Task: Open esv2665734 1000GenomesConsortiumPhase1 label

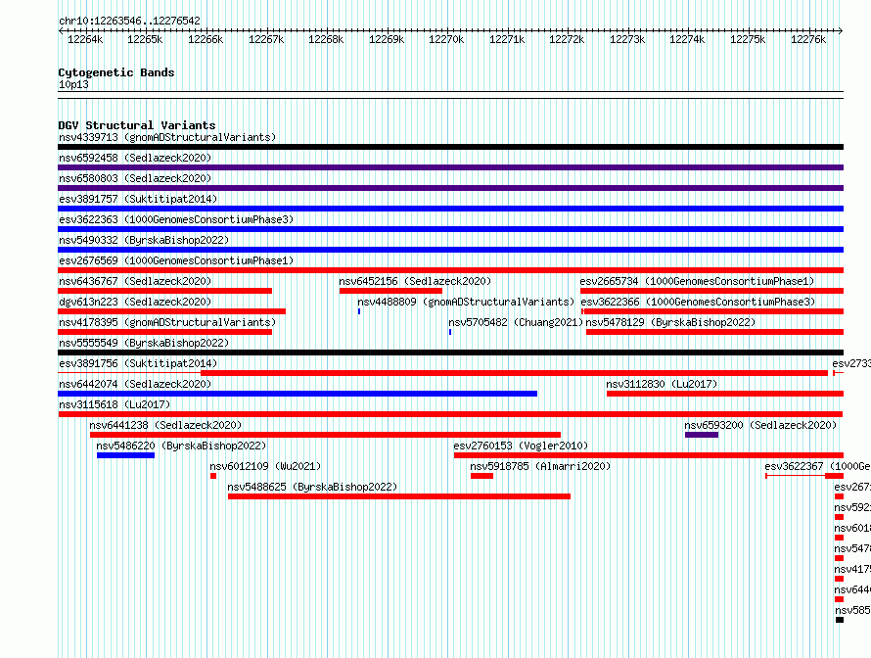Action: [x=697, y=281]
